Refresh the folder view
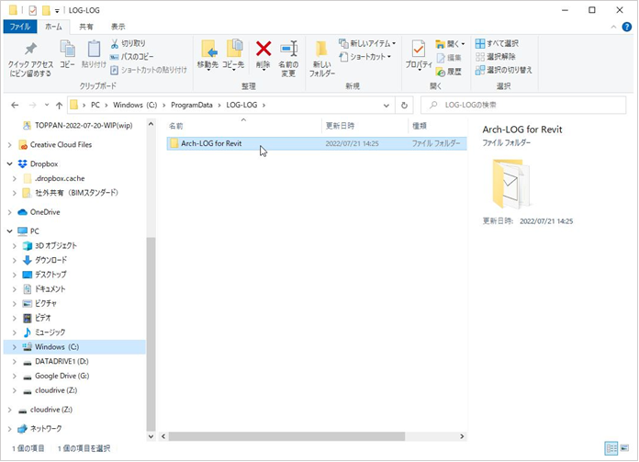 point(404,106)
